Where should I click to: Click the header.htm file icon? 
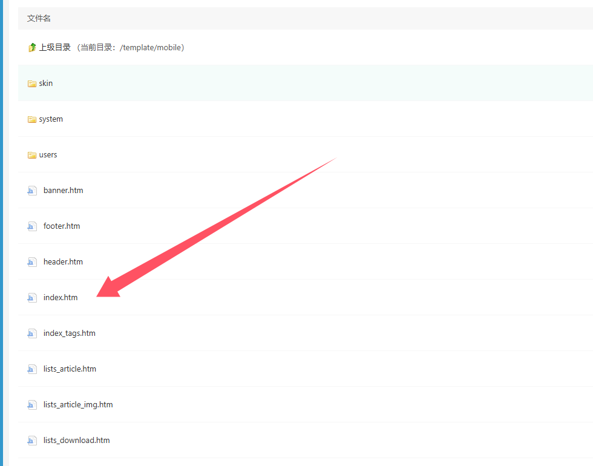point(32,262)
